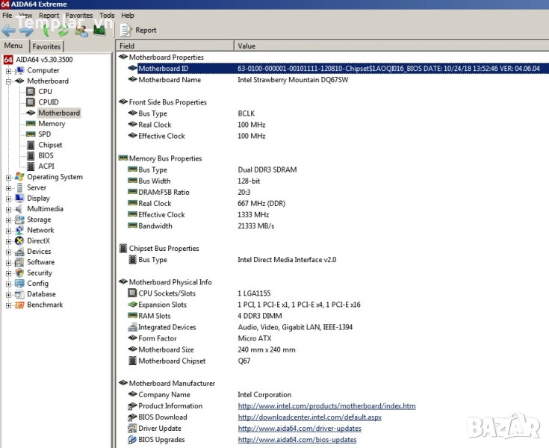This screenshot has height=448, width=549.
Task: Click the Back navigation arrow in toolbar
Action: click(9, 31)
